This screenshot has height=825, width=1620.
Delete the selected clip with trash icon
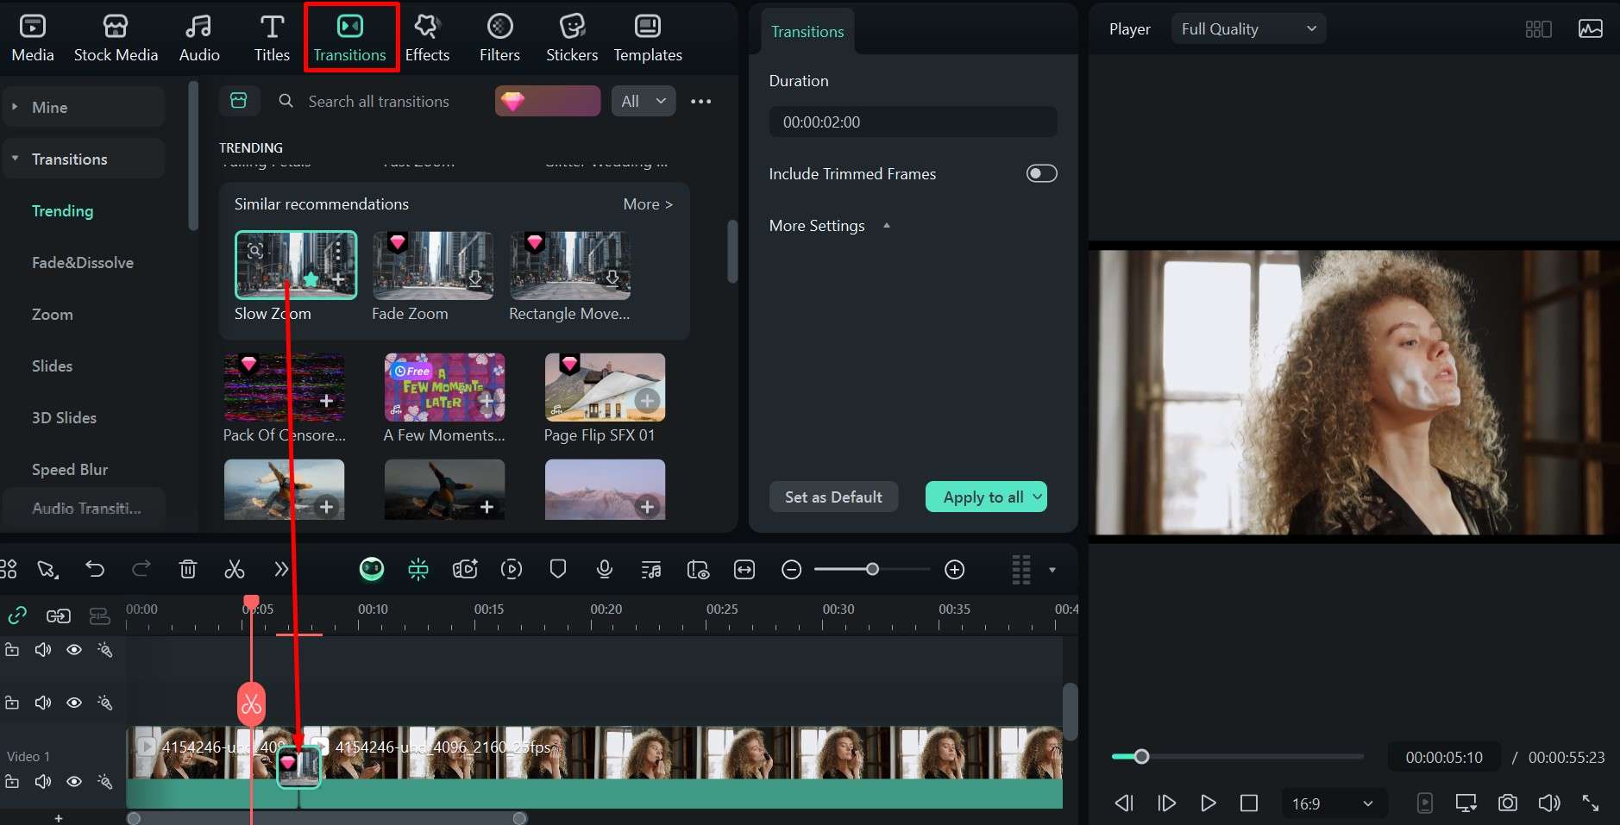click(188, 569)
